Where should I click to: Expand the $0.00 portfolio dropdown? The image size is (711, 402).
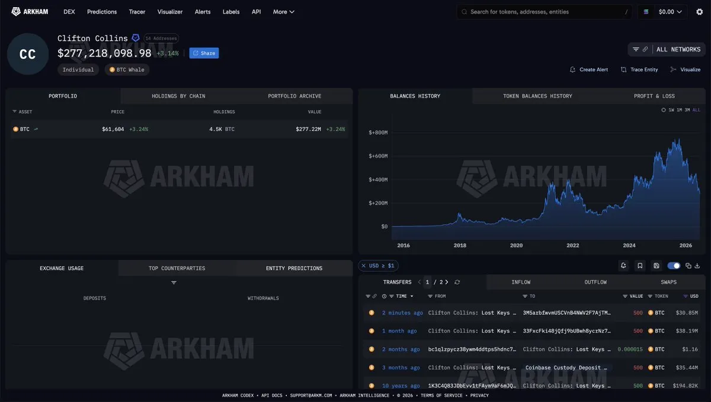tap(663, 12)
